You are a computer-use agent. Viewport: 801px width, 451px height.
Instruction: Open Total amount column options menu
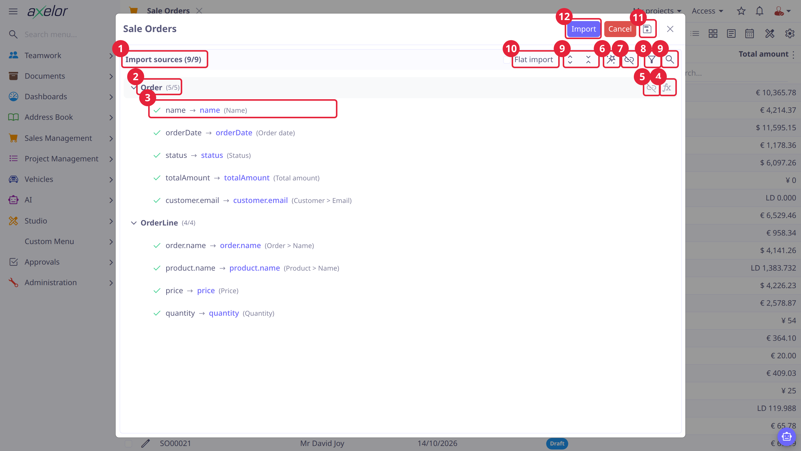click(x=793, y=55)
